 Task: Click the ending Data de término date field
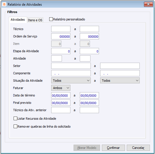[x=89, y=95]
